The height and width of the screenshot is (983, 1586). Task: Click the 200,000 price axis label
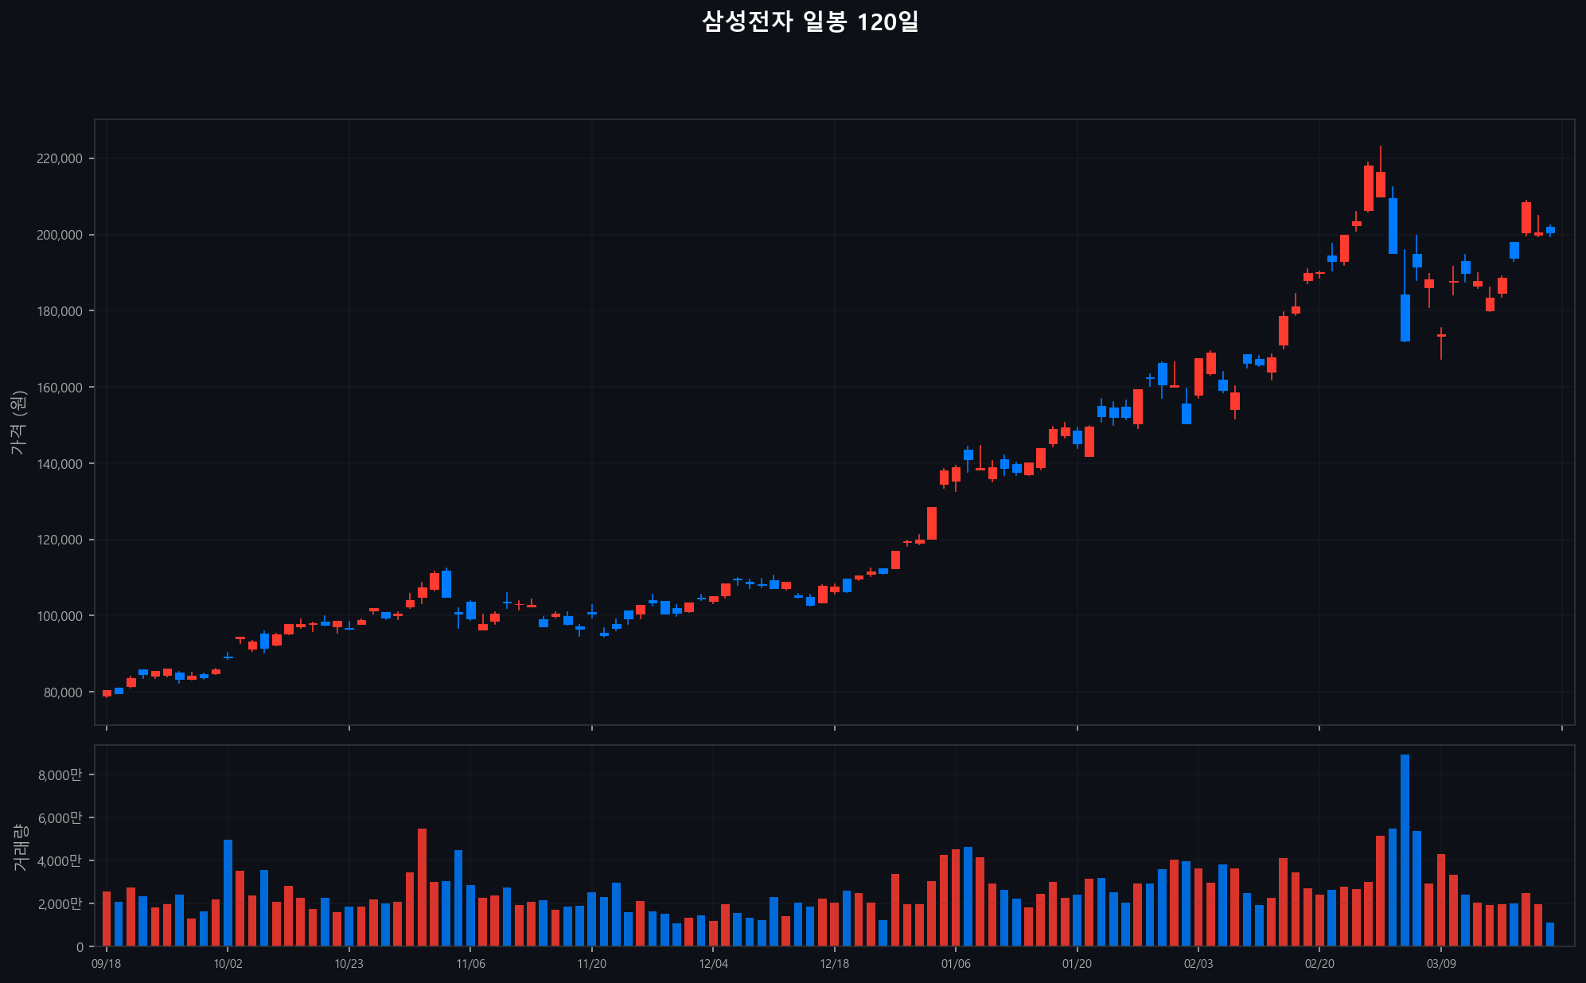60,235
